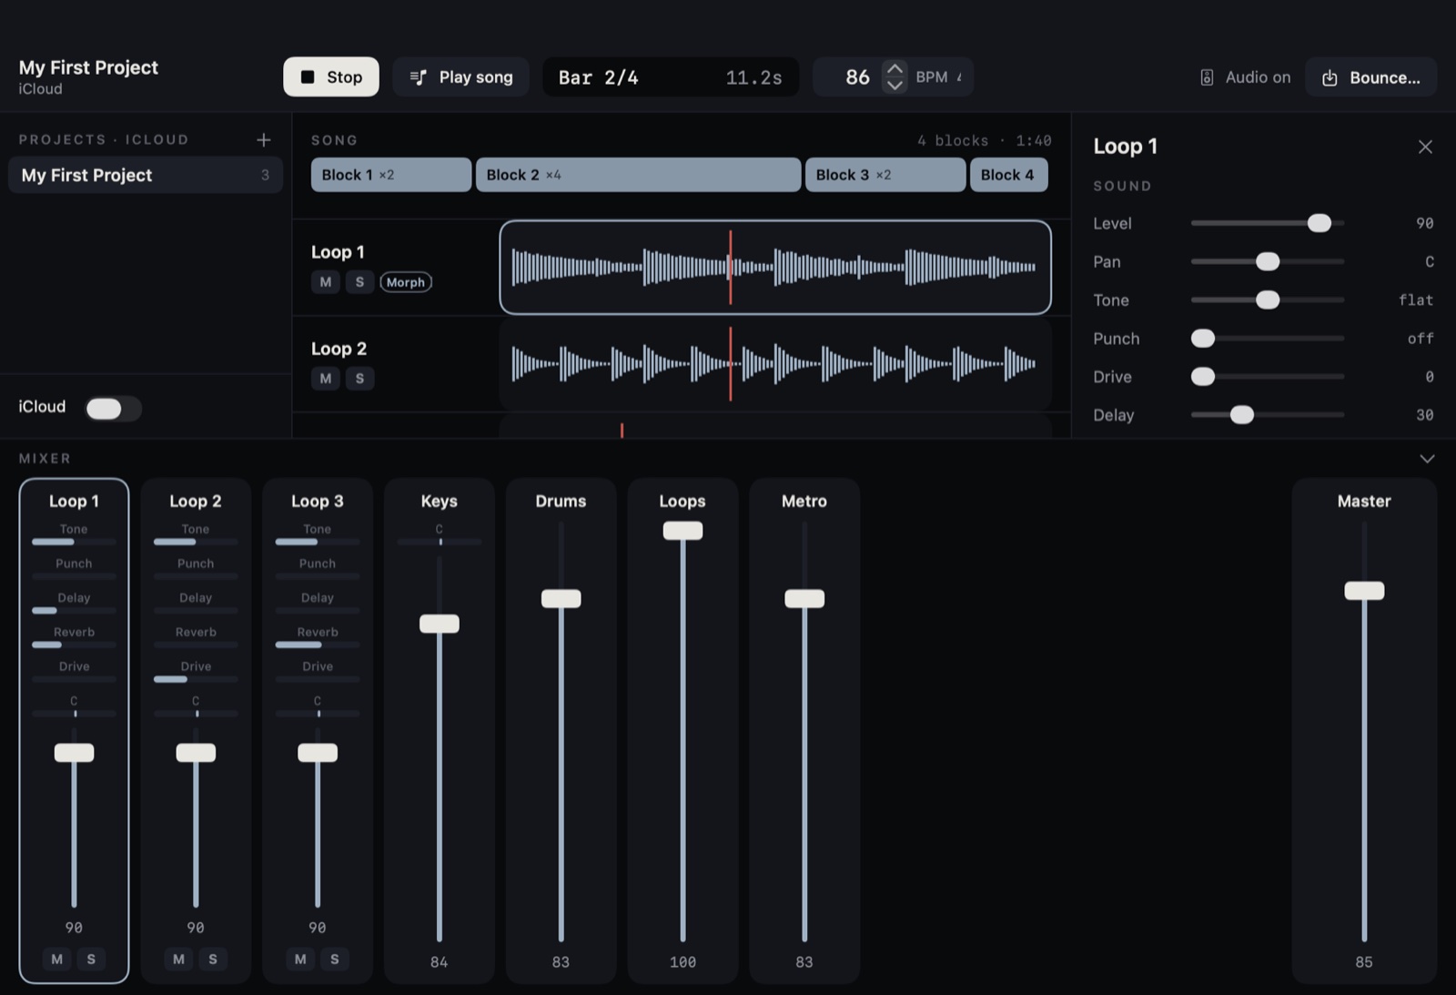This screenshot has height=995, width=1456.
Task: Select the Loop 2 mixer channel strip title
Action: (x=196, y=501)
